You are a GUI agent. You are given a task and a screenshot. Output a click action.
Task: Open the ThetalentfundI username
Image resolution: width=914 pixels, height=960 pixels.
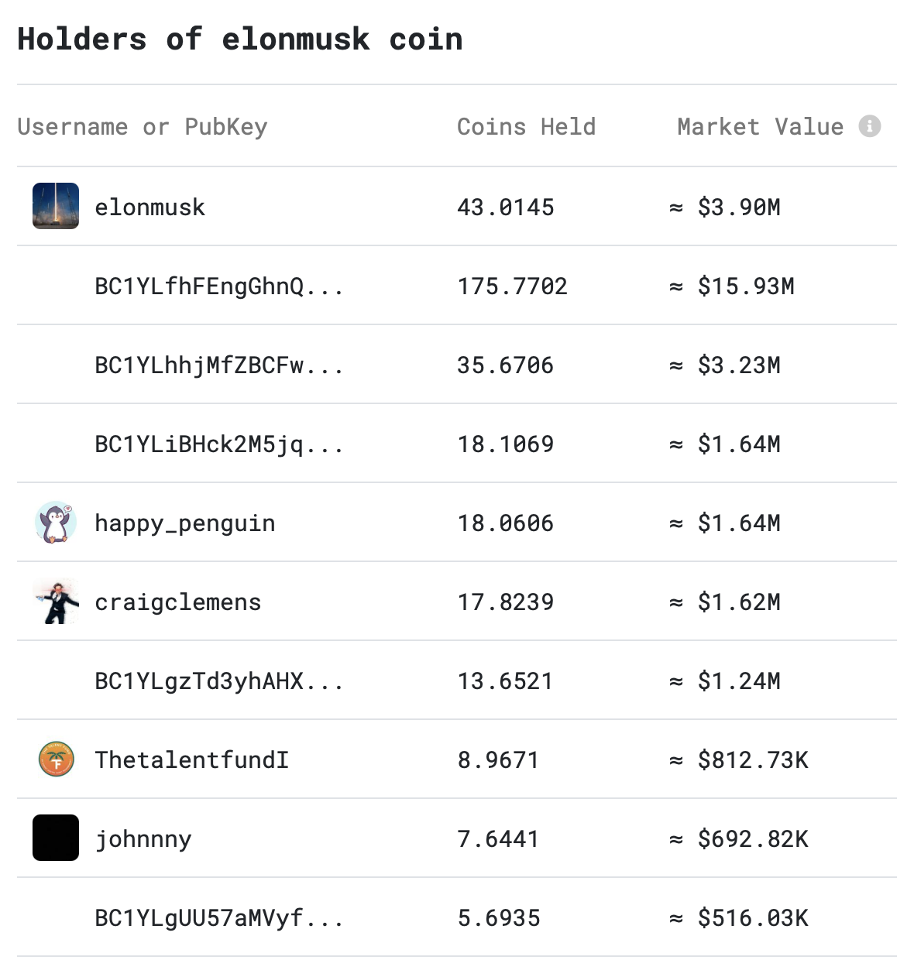click(192, 760)
